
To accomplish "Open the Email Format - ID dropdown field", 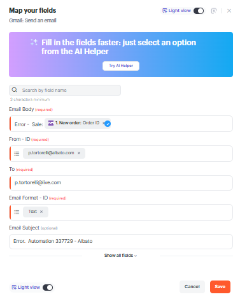I will pos(121,212).
